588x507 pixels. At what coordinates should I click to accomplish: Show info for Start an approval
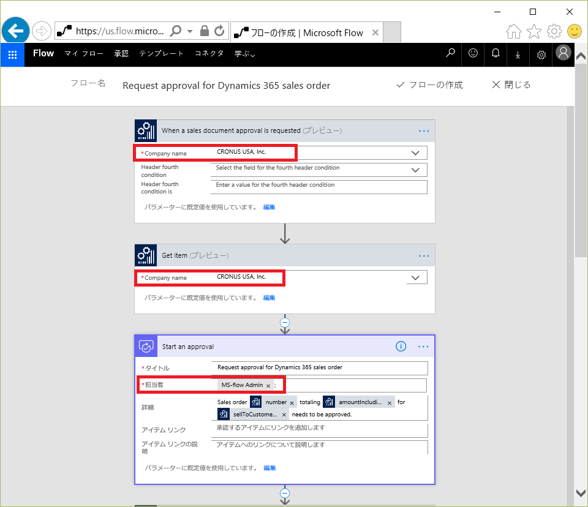tap(401, 346)
